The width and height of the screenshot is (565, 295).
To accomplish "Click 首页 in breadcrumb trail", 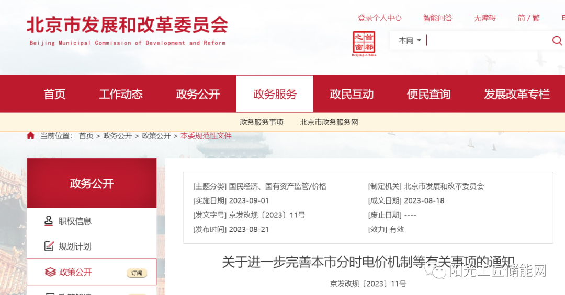I will [x=86, y=136].
